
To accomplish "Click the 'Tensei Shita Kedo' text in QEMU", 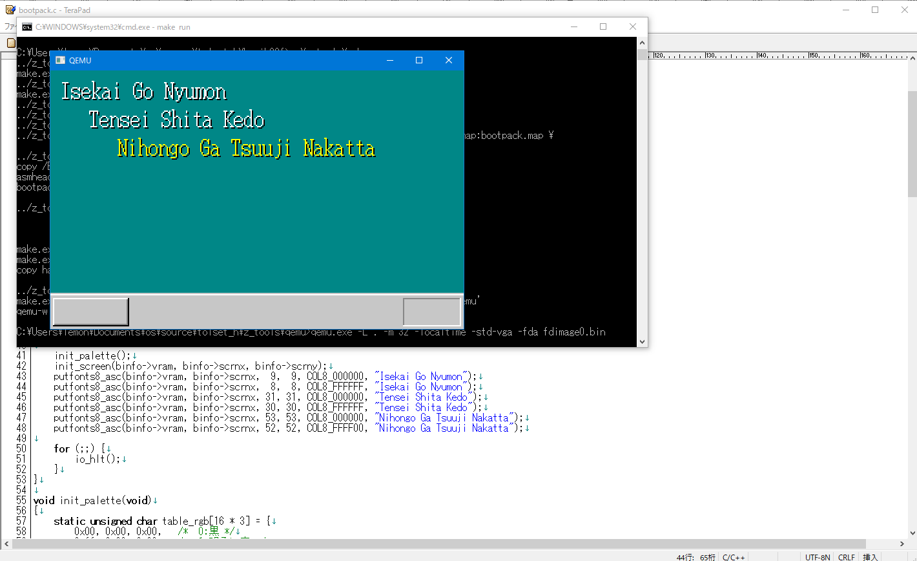I will [x=177, y=120].
